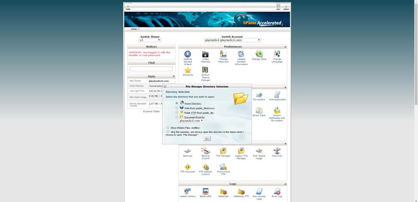Open the Disk Space Usage icon
This screenshot has height=202, width=418.
pos(259,151)
